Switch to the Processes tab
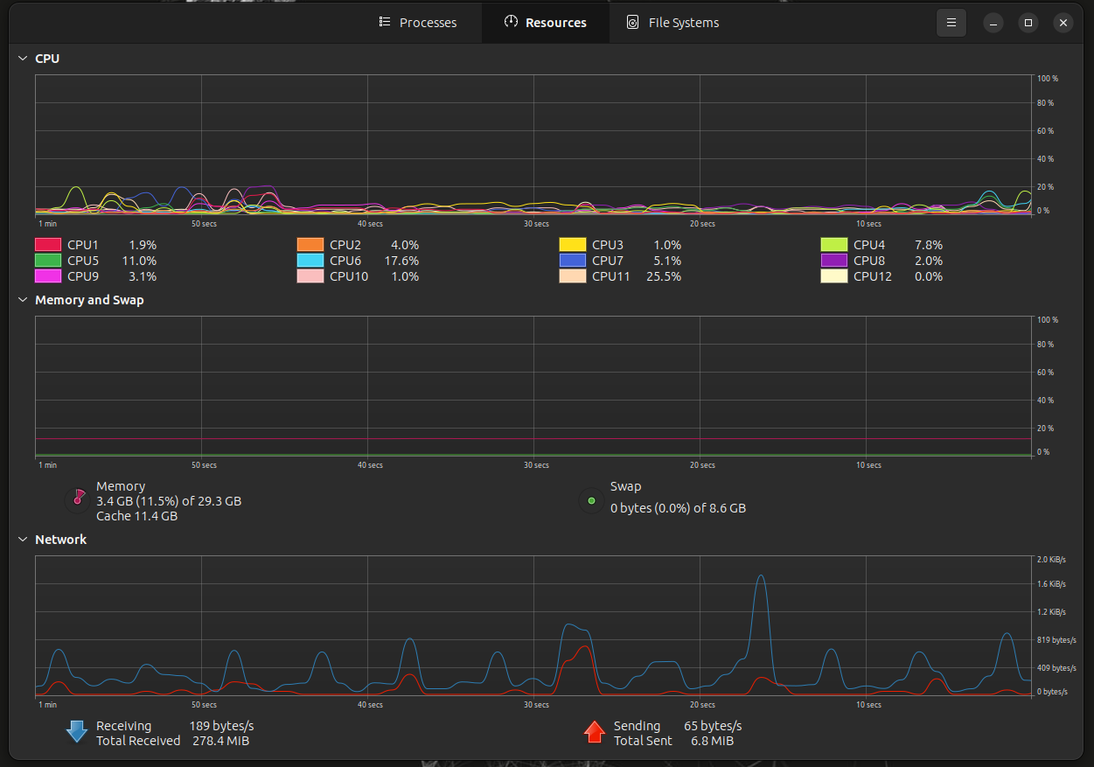Image resolution: width=1094 pixels, height=767 pixels. coord(418,23)
